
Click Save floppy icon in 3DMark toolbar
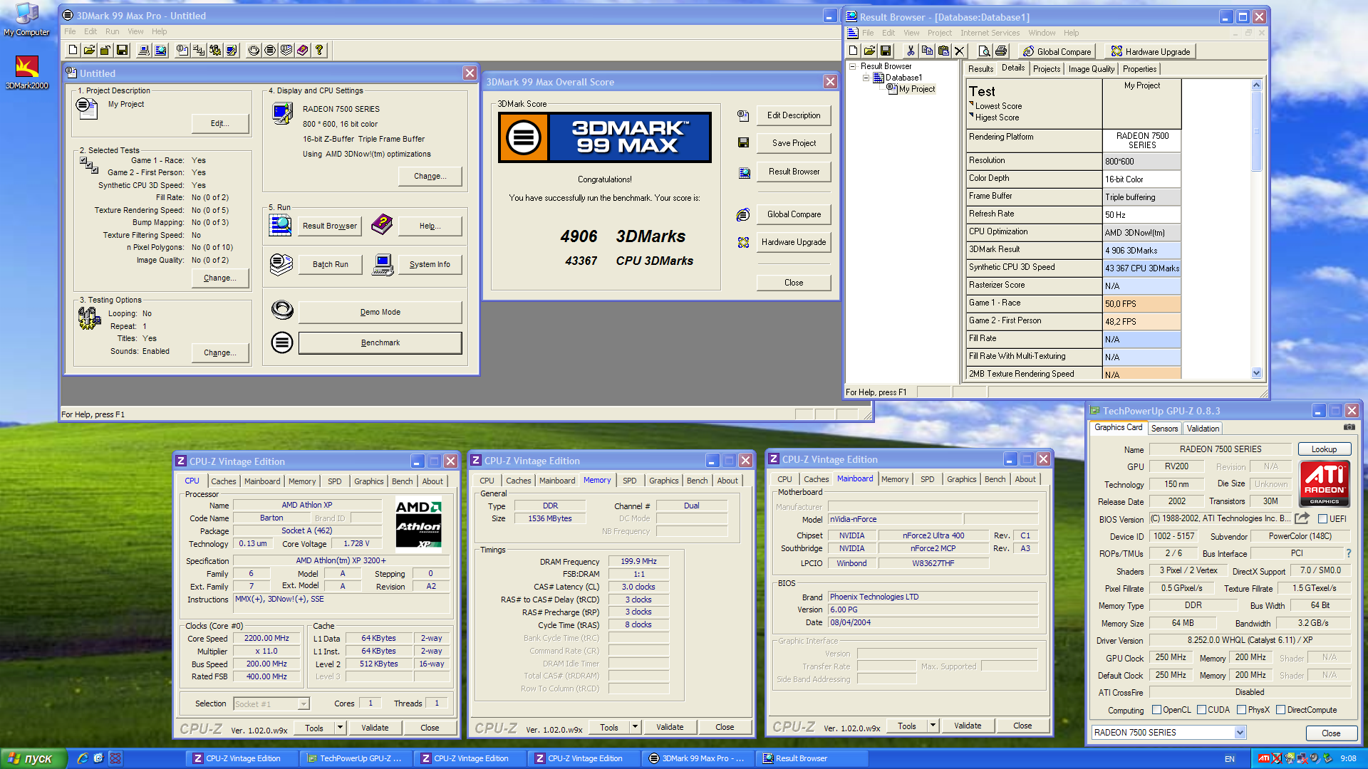tap(122, 50)
